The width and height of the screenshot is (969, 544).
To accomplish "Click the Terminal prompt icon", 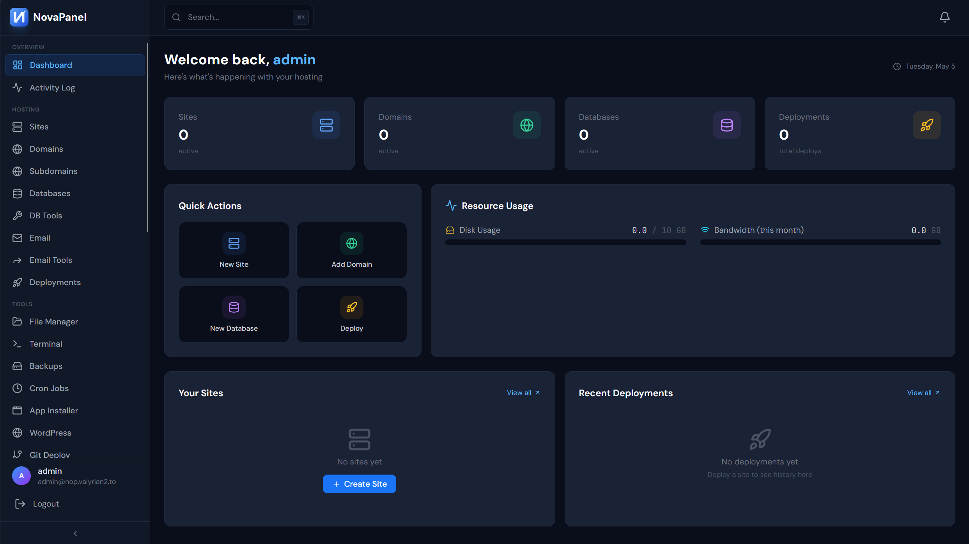I will 17,344.
